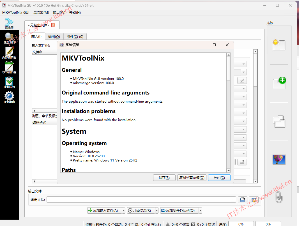This screenshot has height=226, width=299.
Task: Click the properties panel scrollbar up arrow
Action: pyautogui.click(x=255, y=51)
